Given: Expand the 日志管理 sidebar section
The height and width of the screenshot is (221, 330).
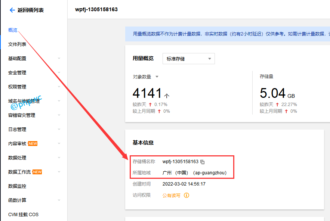Looking at the screenshot, I should pos(59,130).
